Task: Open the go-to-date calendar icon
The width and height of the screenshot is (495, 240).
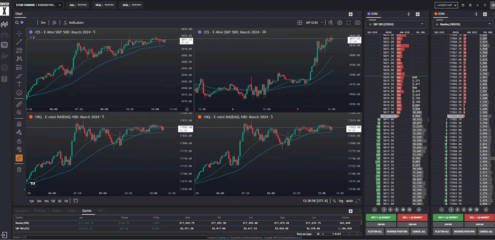Action: [75, 201]
